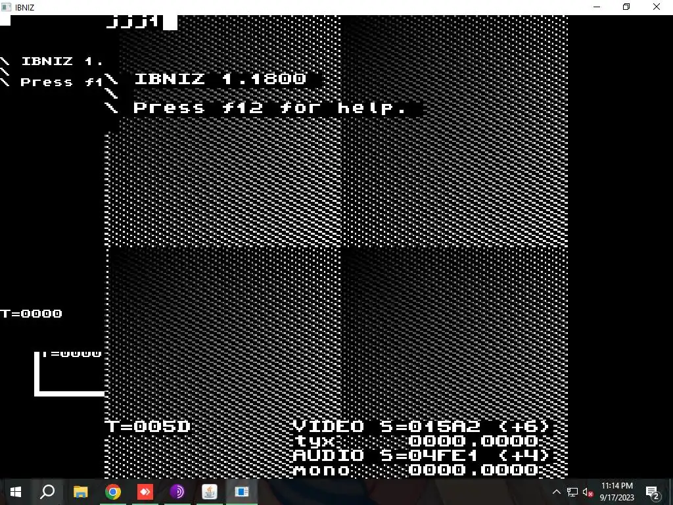Restore down the IBNIZ window
This screenshot has height=505, width=673.
(626, 7)
